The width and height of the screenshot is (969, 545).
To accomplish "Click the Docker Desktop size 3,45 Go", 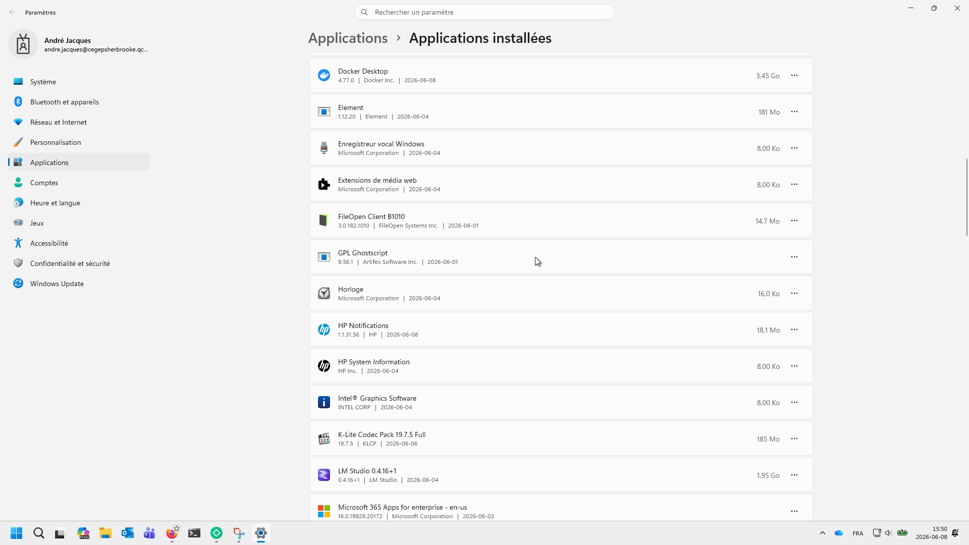I will click(768, 76).
